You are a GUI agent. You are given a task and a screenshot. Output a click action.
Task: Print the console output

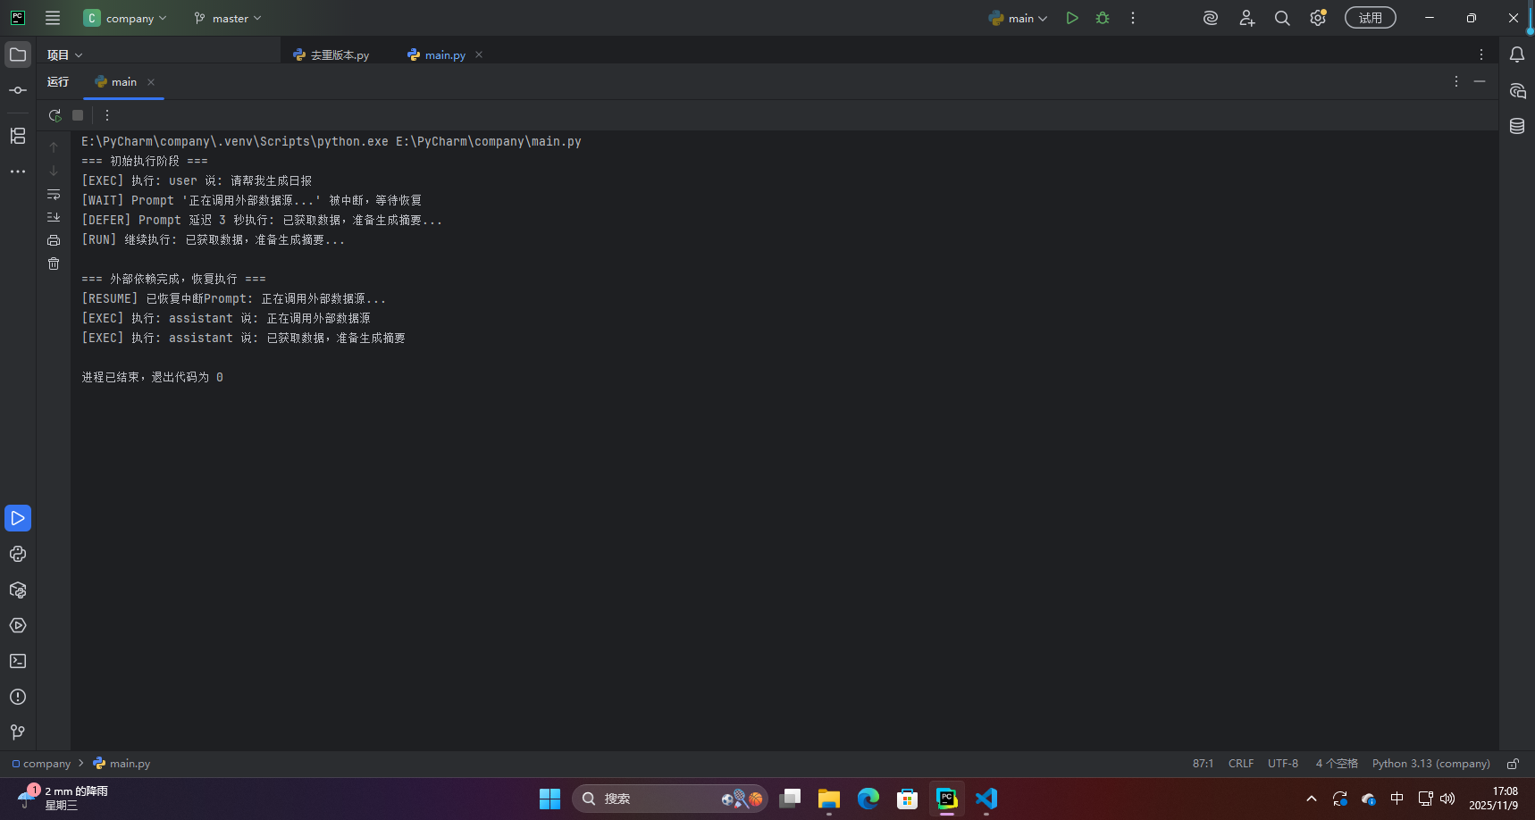[x=54, y=240]
